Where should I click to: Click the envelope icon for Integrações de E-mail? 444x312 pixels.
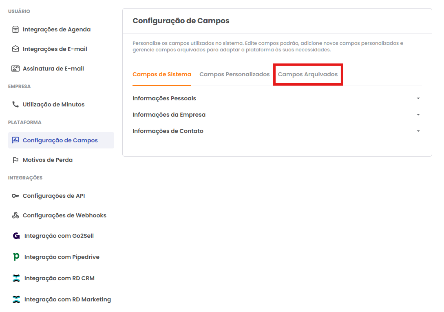(x=15, y=49)
